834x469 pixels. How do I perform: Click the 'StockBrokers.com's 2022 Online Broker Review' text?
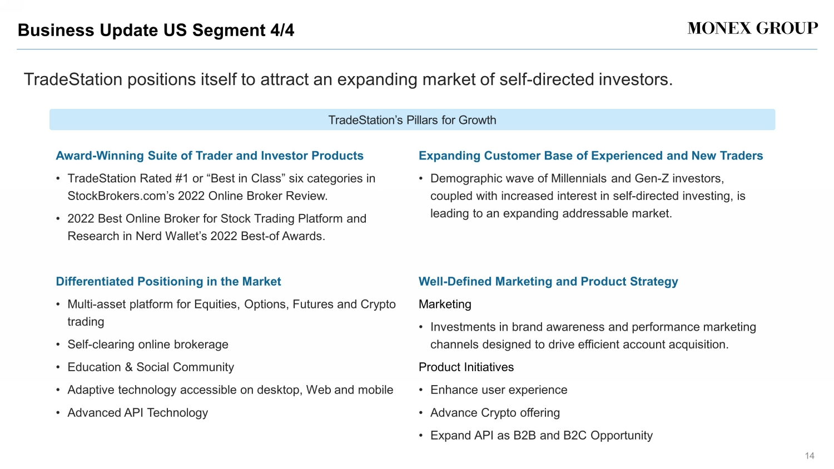pos(197,196)
